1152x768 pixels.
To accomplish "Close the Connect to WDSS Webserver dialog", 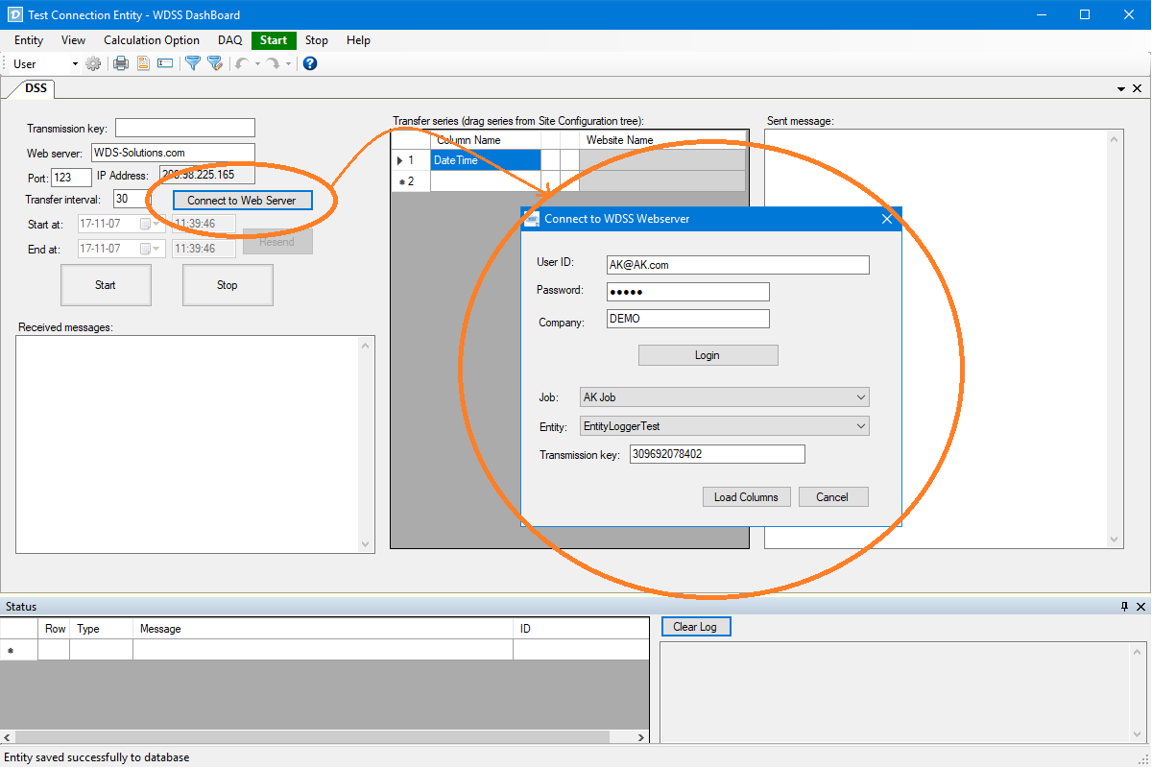I will 887,219.
